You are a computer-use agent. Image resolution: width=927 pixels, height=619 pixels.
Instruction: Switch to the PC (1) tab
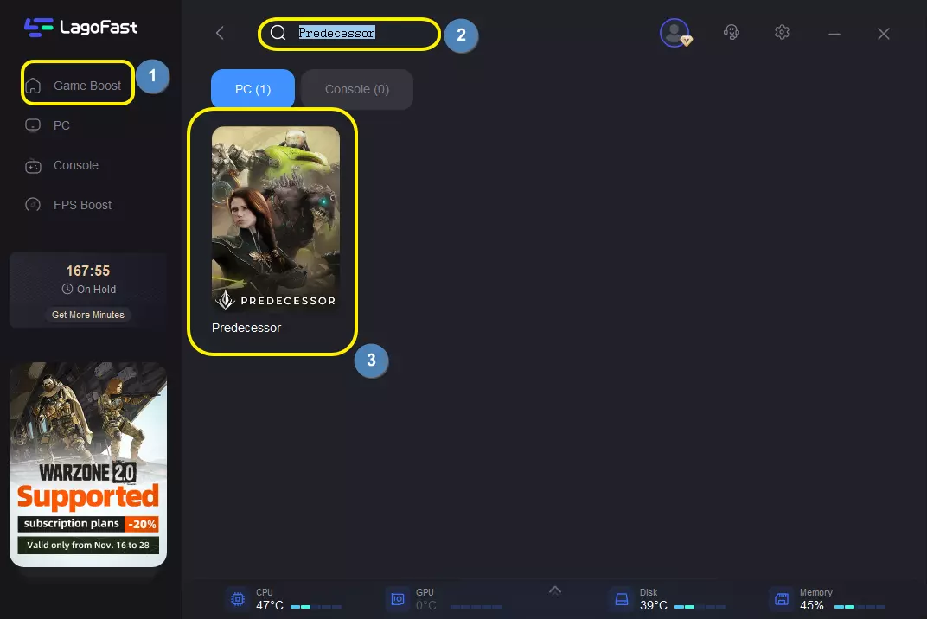[253, 89]
